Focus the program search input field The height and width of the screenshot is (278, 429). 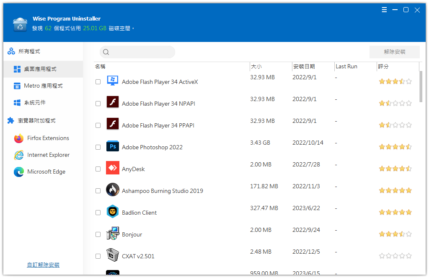[x=137, y=52]
